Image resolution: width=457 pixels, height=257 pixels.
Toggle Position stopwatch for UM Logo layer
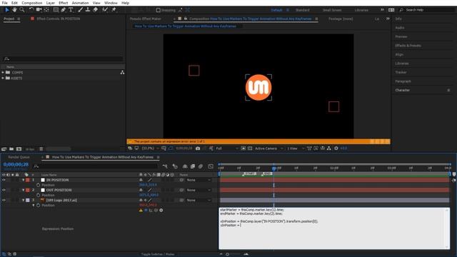[38, 205]
